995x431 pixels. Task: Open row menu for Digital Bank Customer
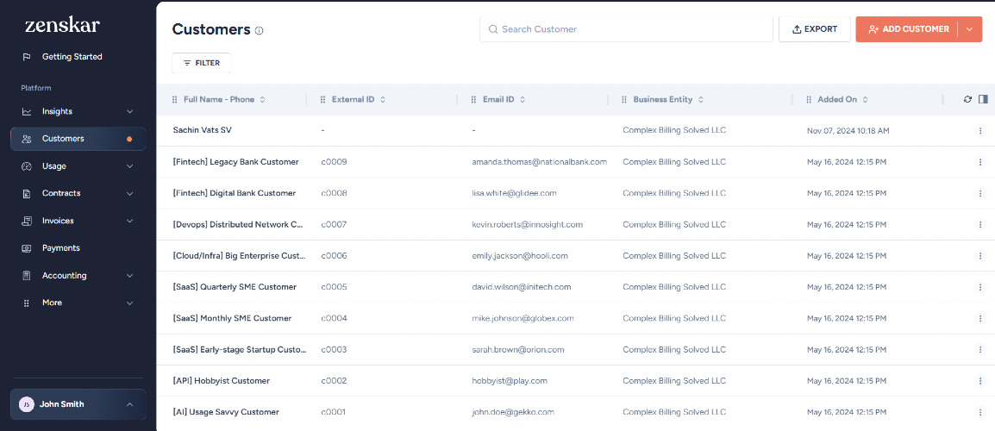click(981, 193)
